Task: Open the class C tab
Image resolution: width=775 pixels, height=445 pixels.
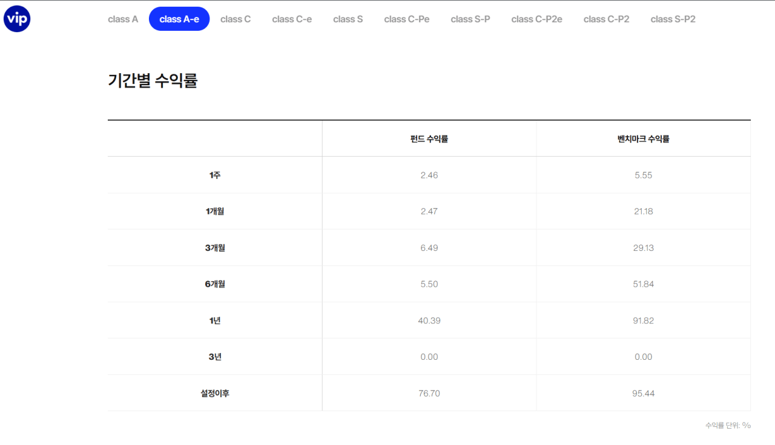Action: (236, 19)
